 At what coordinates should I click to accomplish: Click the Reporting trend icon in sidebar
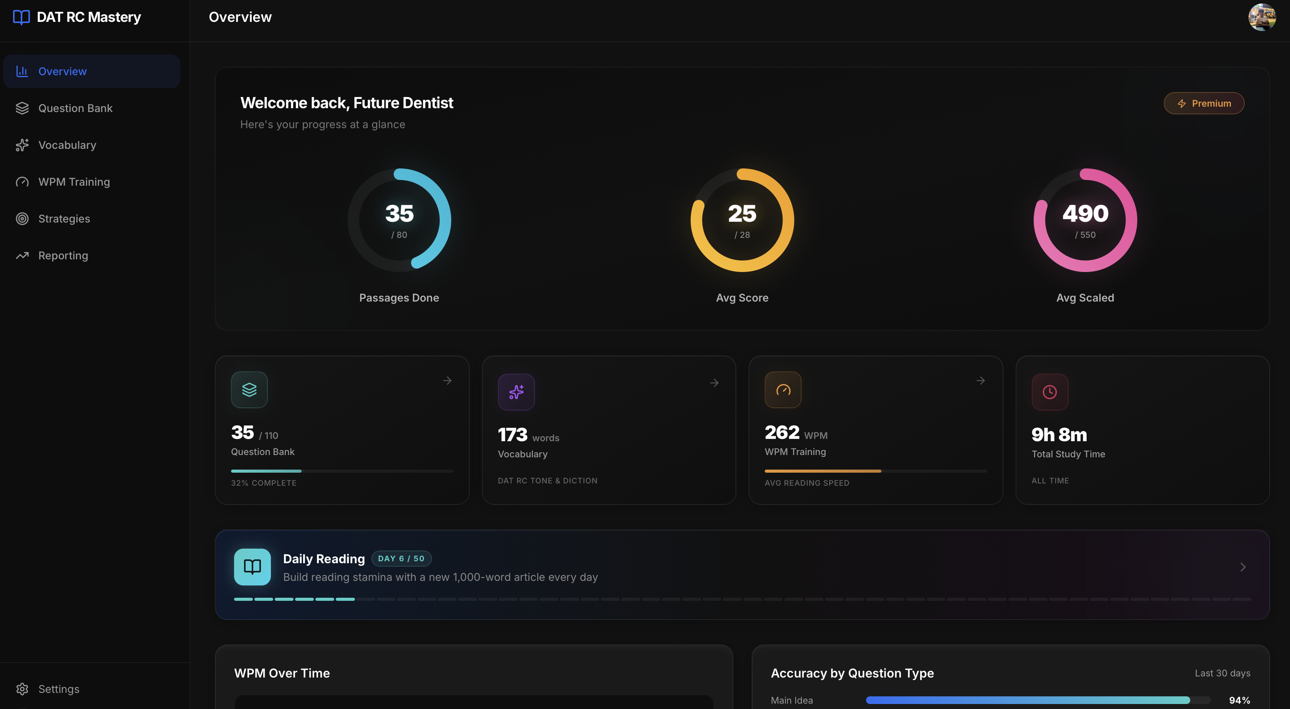tap(22, 256)
